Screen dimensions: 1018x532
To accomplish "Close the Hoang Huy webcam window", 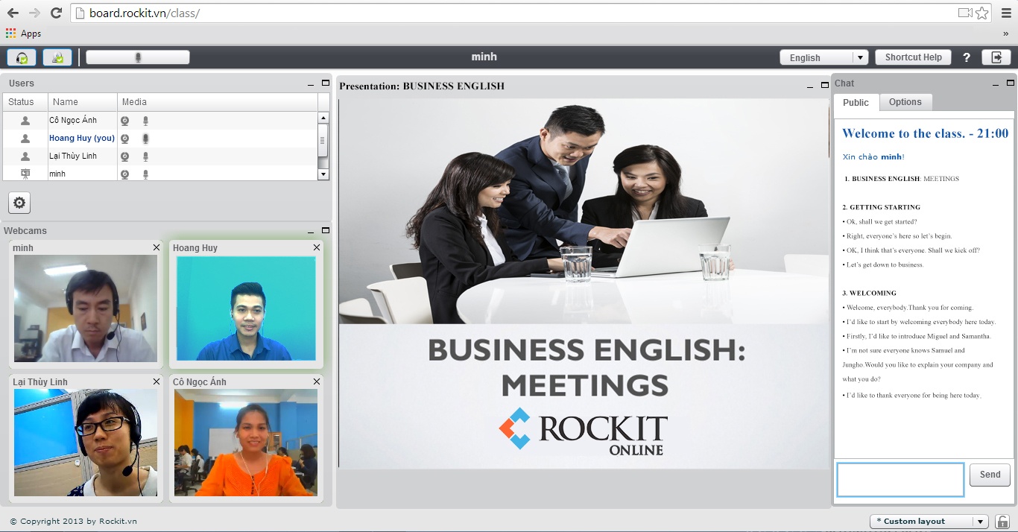I will [x=317, y=248].
